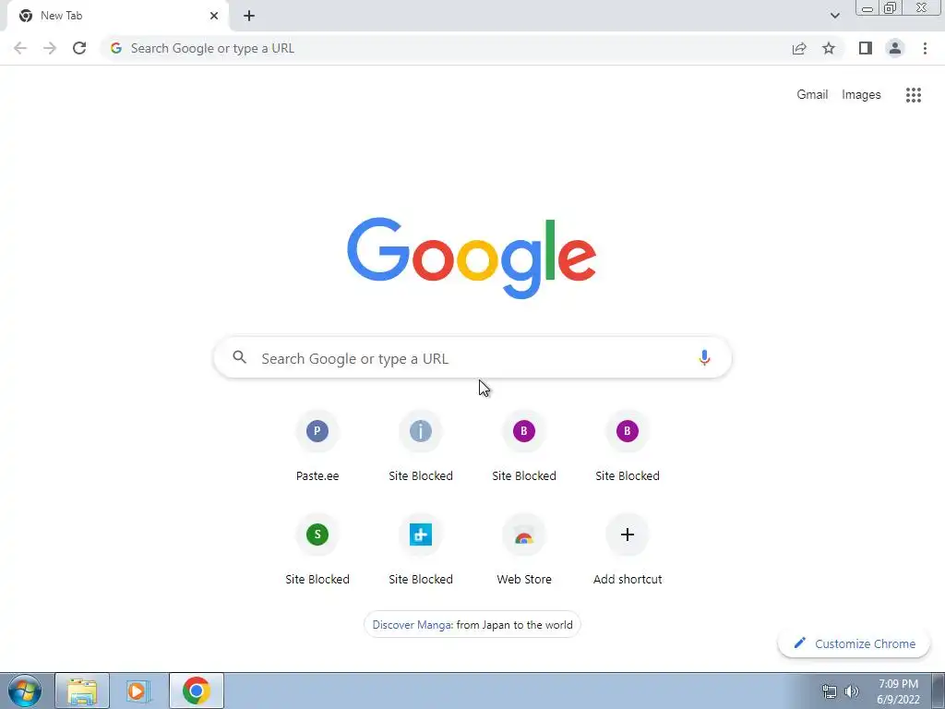This screenshot has width=945, height=709.
Task: Open the volume tray icon
Action: (852, 691)
